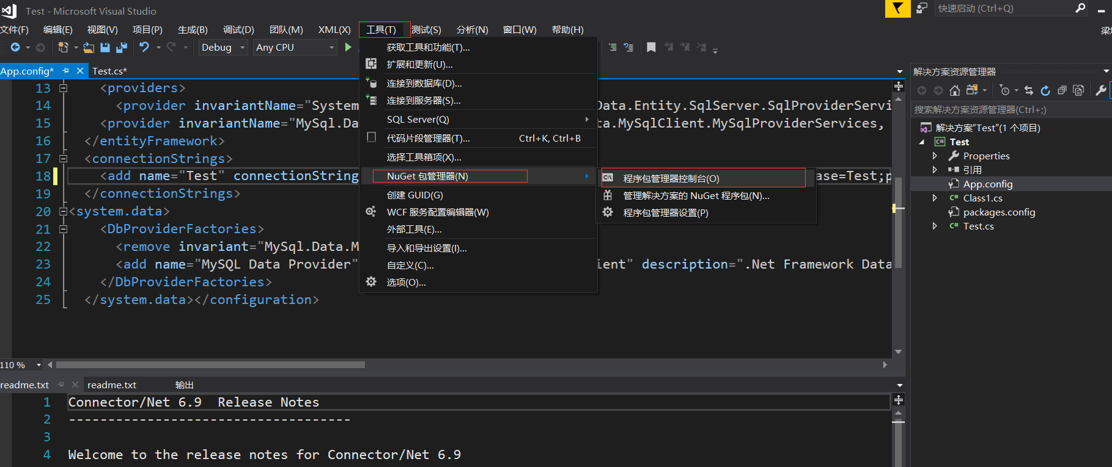Click the editor horizontal scrollbar thumb
1112x467 pixels.
click(x=210, y=365)
